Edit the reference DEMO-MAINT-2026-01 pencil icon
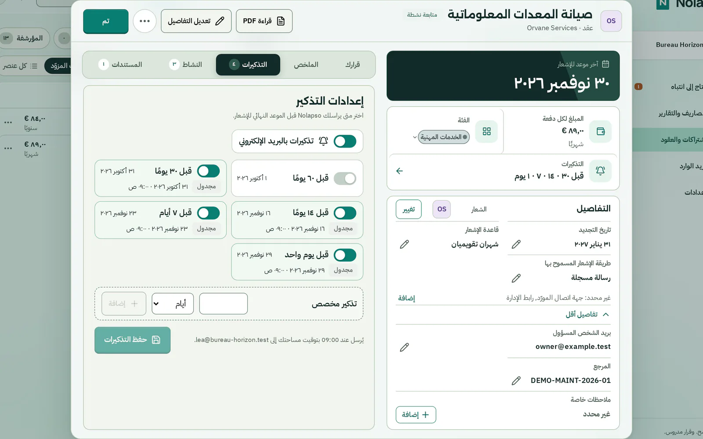The width and height of the screenshot is (703, 439). pyautogui.click(x=516, y=381)
